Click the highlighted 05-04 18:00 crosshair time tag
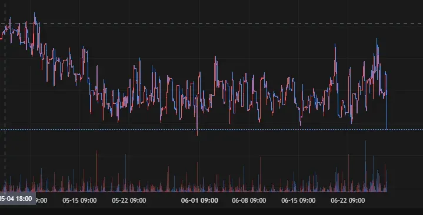 click(x=17, y=199)
